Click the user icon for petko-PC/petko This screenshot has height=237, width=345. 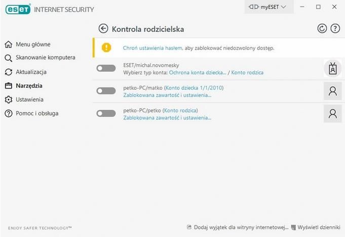point(333,114)
